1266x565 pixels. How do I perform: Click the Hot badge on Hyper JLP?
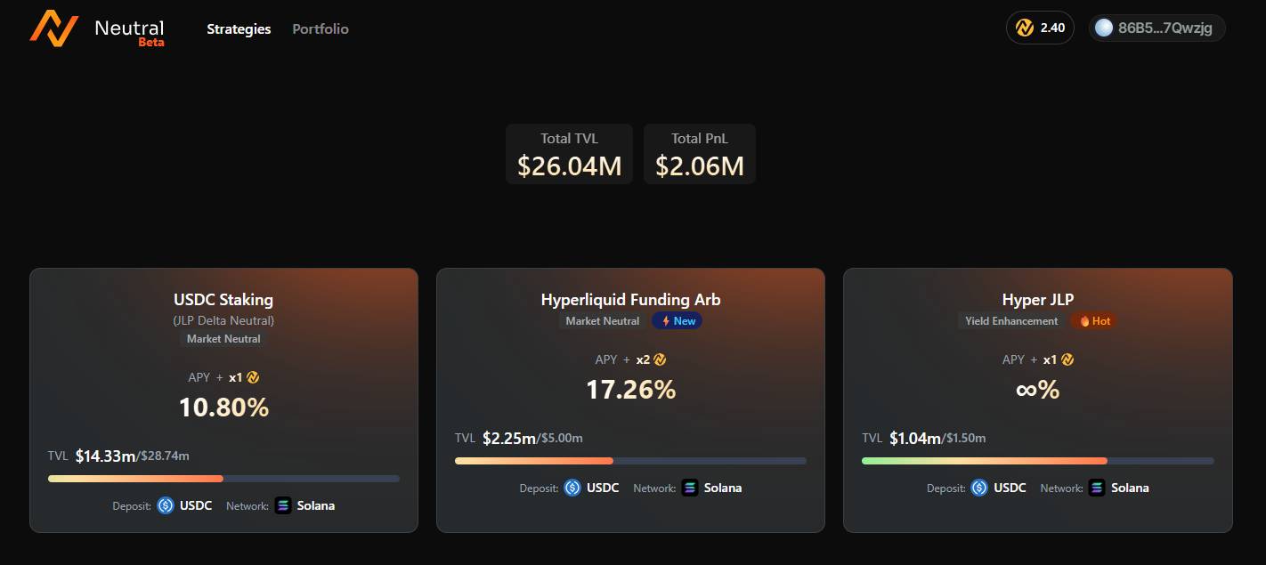pos(1095,321)
